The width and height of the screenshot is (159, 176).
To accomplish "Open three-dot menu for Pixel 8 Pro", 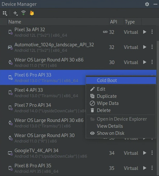I will (152, 168).
